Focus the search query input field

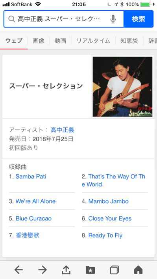(x=59, y=19)
